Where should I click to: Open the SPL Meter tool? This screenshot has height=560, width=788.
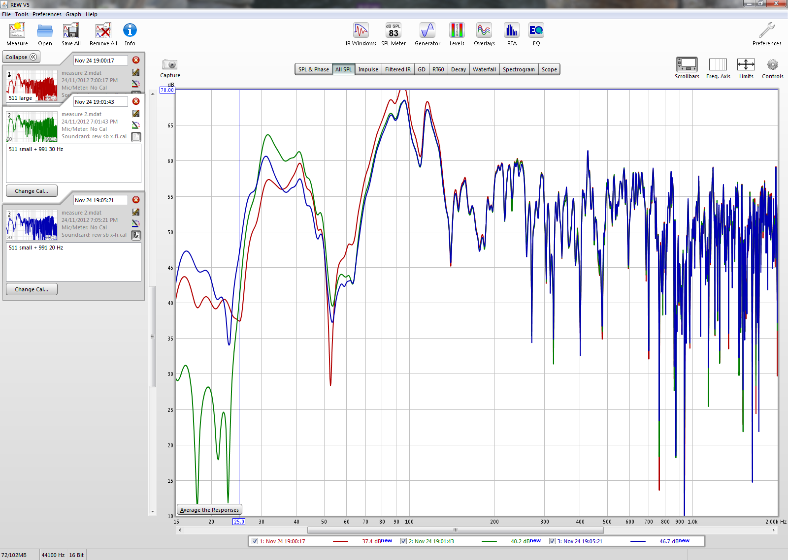click(393, 31)
